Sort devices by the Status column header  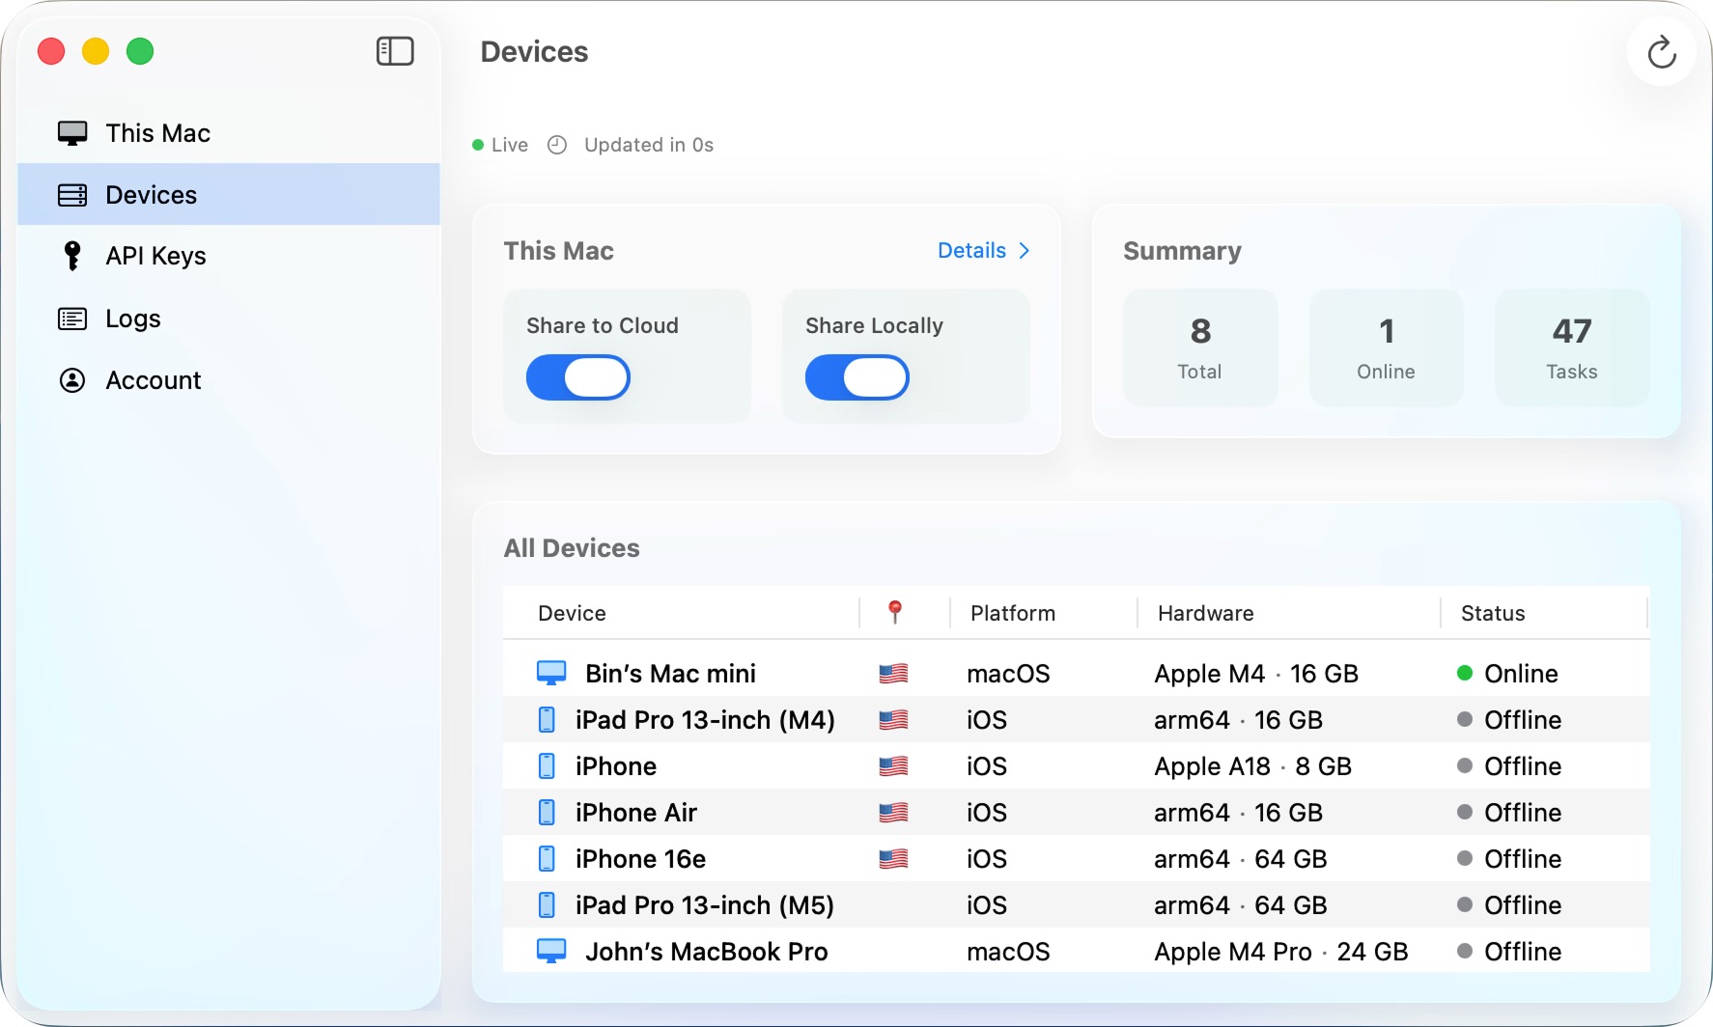(x=1492, y=613)
